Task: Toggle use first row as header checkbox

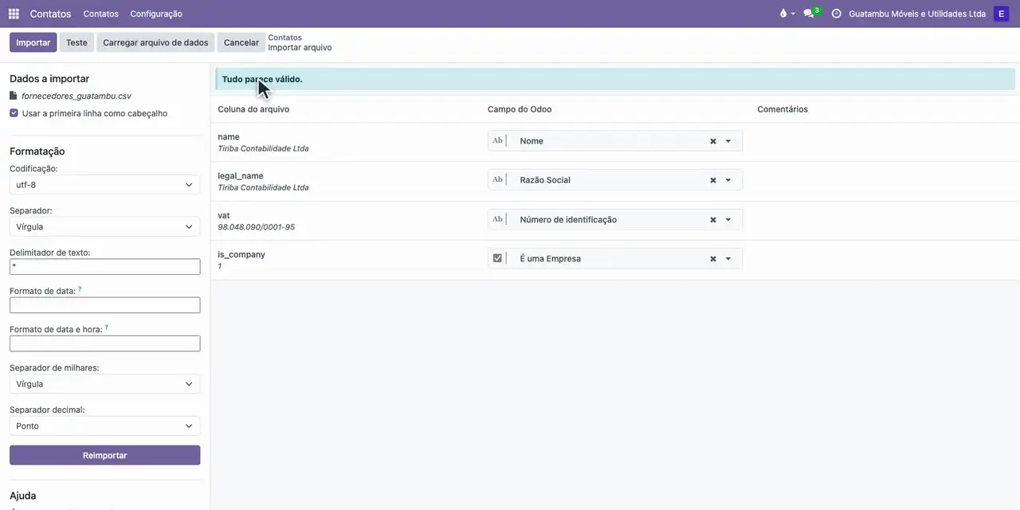Action: (14, 113)
